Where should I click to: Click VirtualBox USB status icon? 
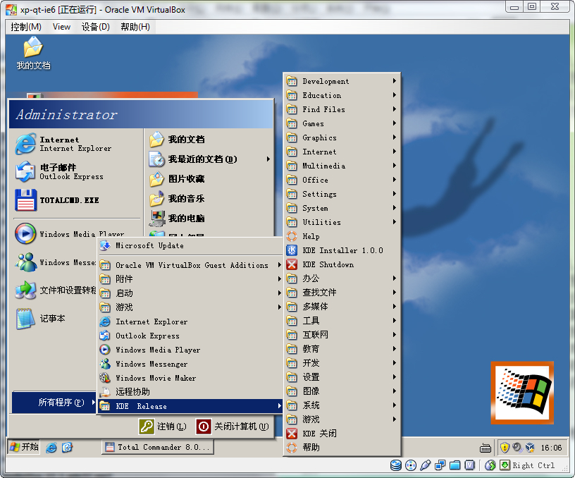426,465
